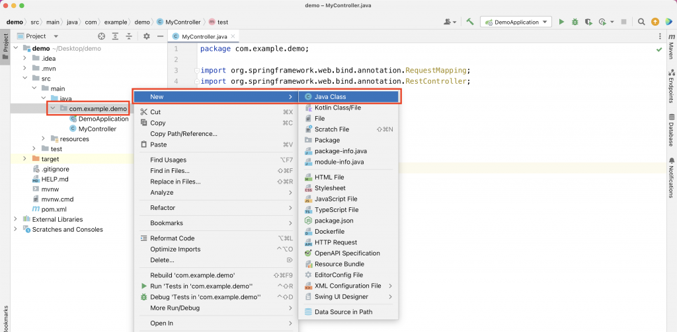
Task: Click the src breadcrumb in navigation bar
Action: 35,22
